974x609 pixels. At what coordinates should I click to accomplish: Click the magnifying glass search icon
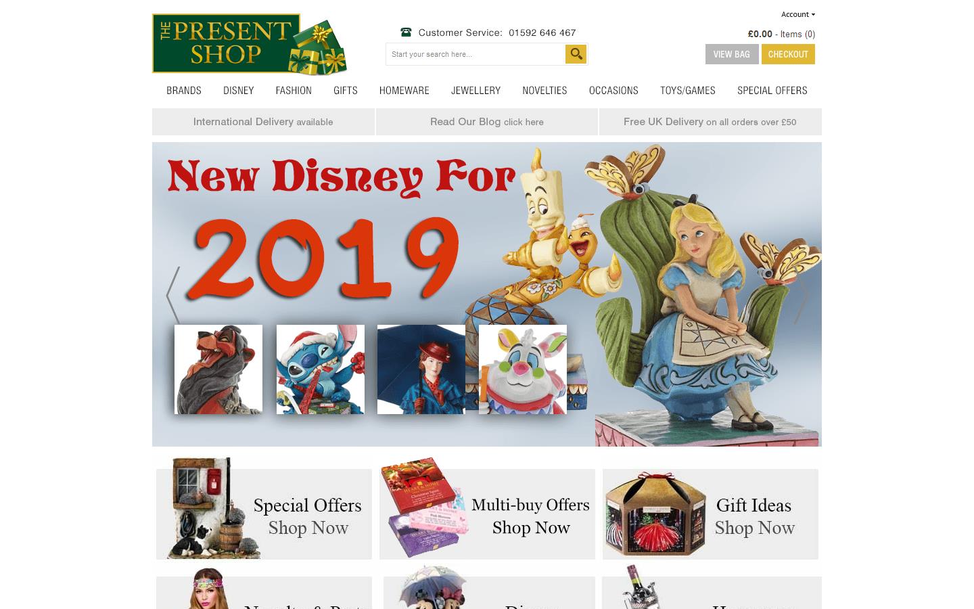(x=576, y=54)
